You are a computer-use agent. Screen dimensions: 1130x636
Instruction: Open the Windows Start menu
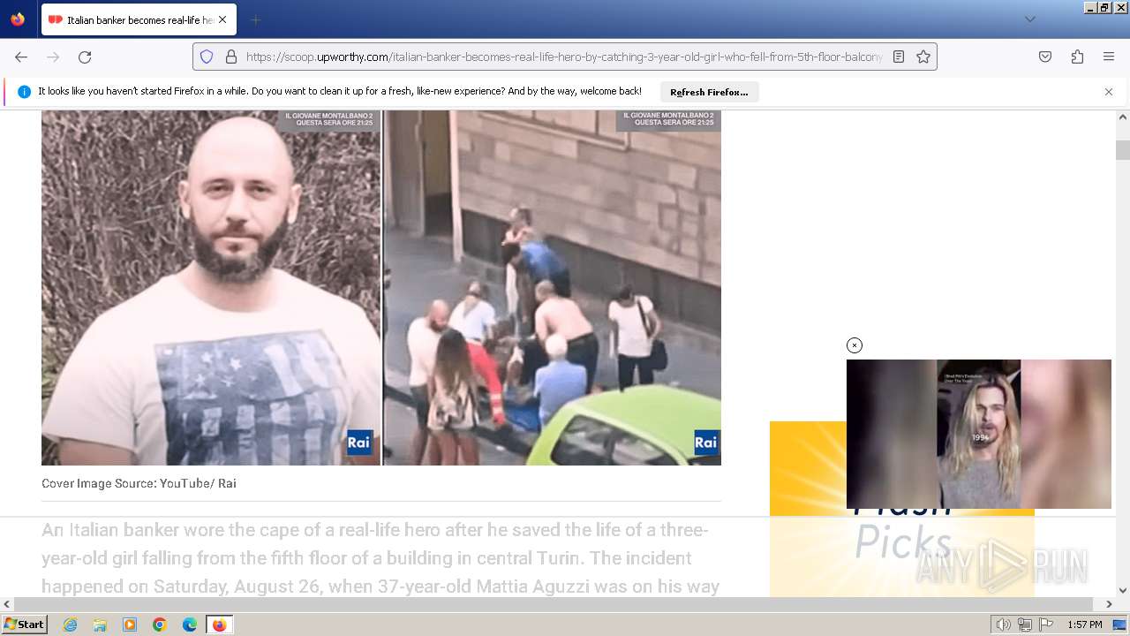click(x=24, y=625)
